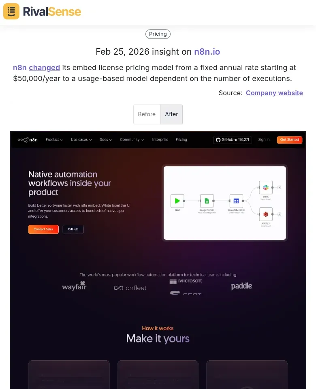
Task: Switch to the Before view
Action: (147, 114)
